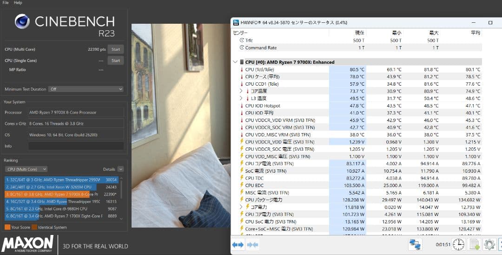Click the HWiNFO collapse columns arrows icon

(252, 245)
